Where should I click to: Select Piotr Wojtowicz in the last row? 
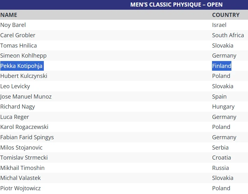click(x=21, y=188)
